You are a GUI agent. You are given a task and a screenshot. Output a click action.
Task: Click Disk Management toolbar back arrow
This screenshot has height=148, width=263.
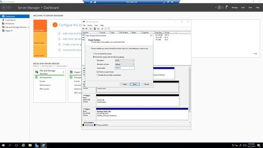(83, 29)
